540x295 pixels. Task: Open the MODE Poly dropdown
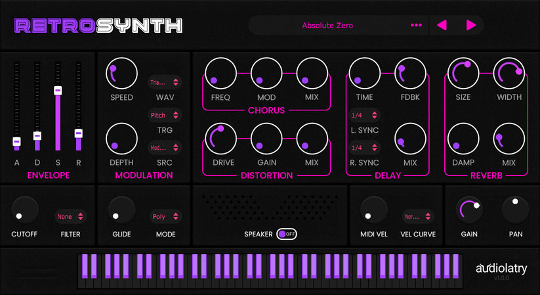point(165,216)
